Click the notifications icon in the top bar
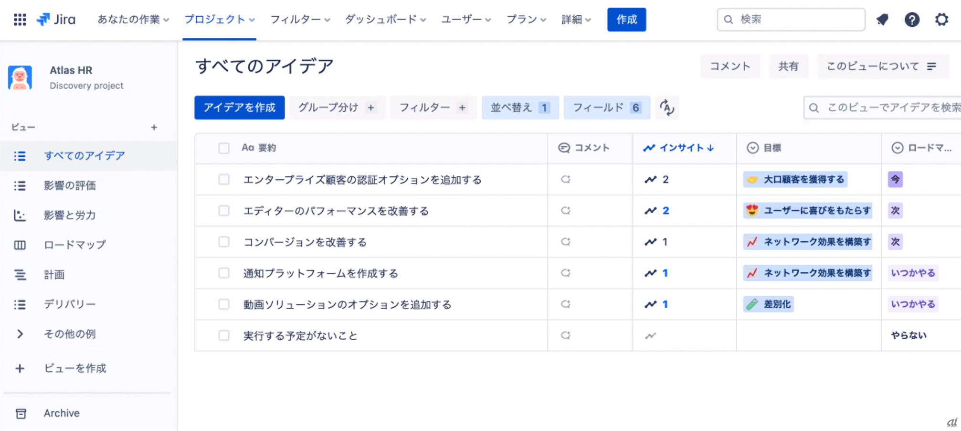The height and width of the screenshot is (431, 961). (882, 20)
